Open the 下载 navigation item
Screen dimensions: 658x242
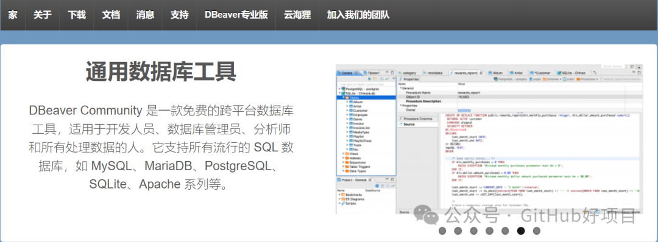pos(77,15)
